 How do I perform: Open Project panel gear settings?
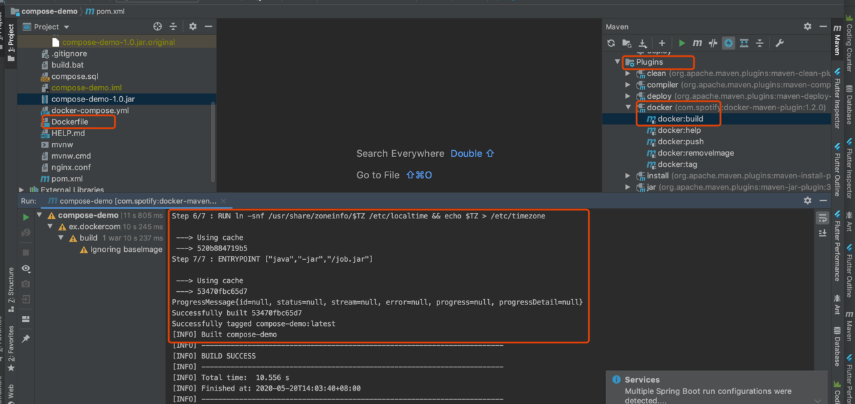click(192, 27)
